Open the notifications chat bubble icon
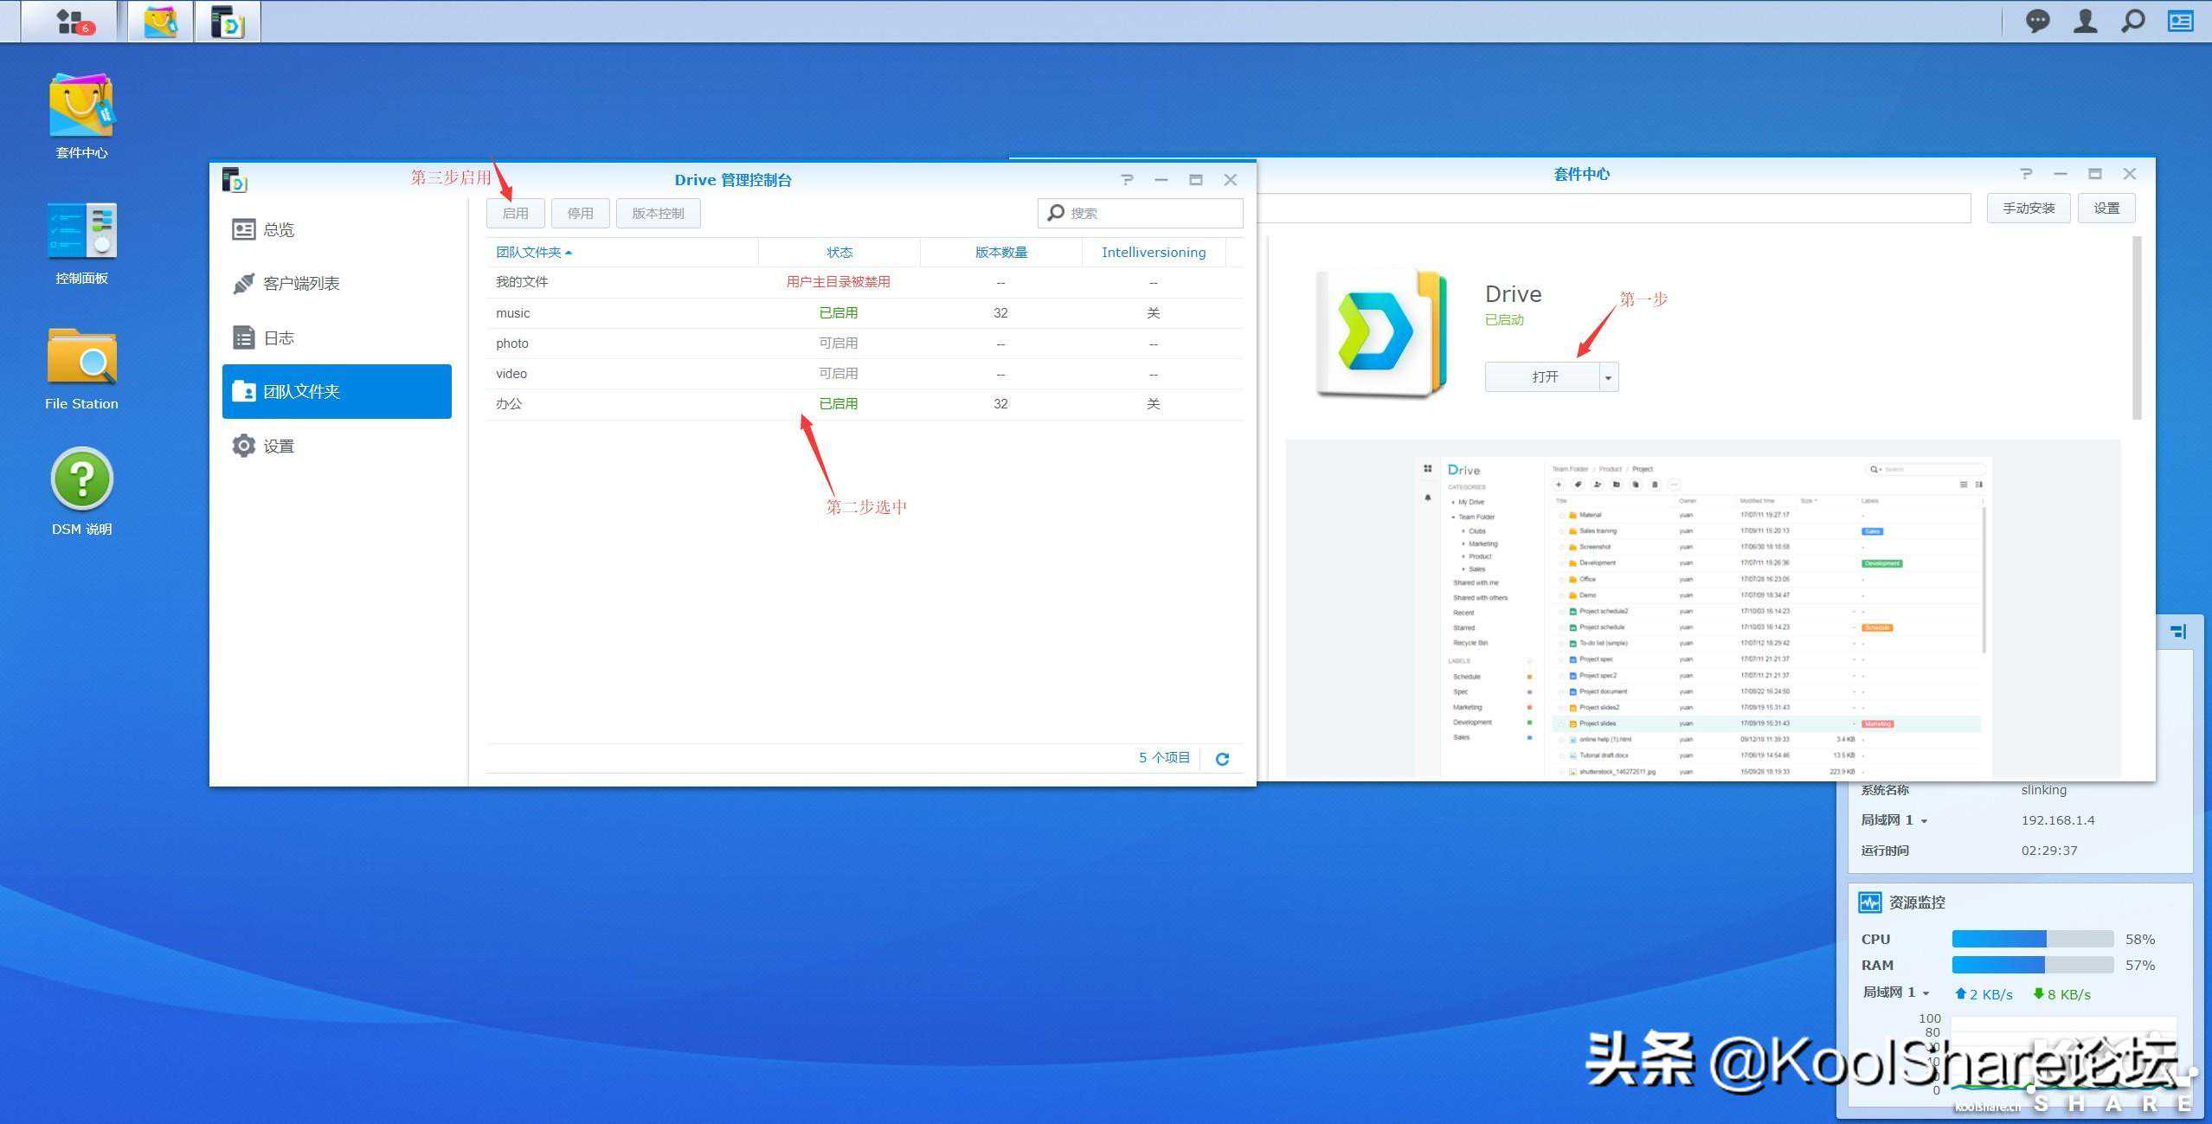 pos(2037,21)
